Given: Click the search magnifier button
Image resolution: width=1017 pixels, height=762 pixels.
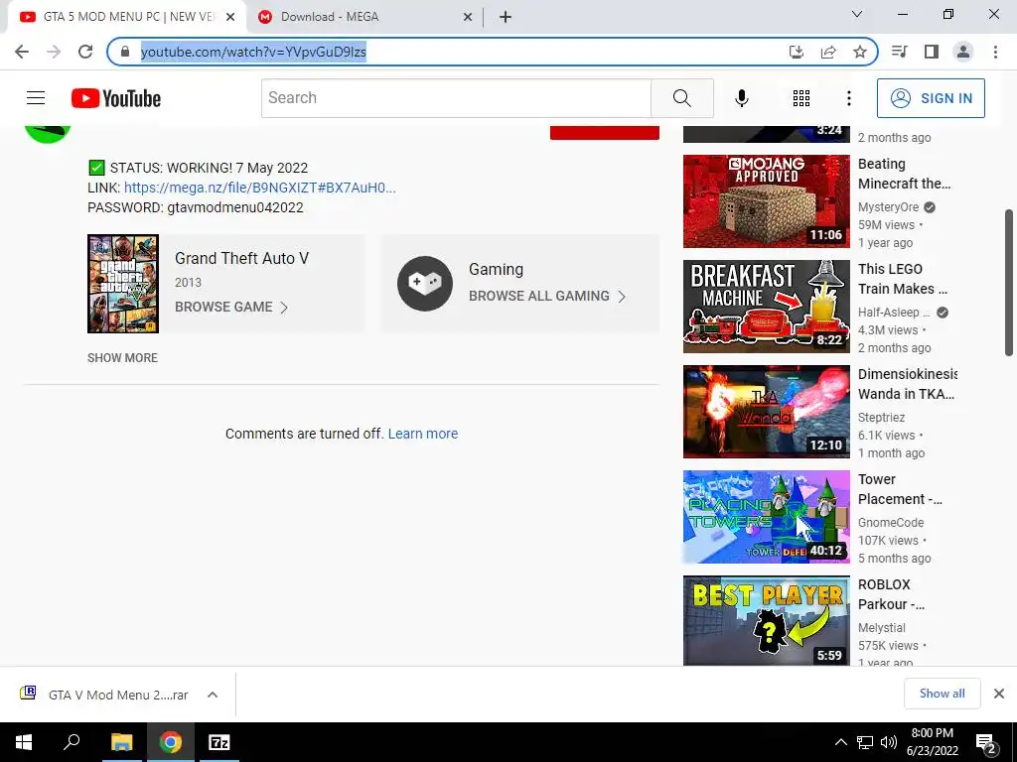Looking at the screenshot, I should pos(681,98).
